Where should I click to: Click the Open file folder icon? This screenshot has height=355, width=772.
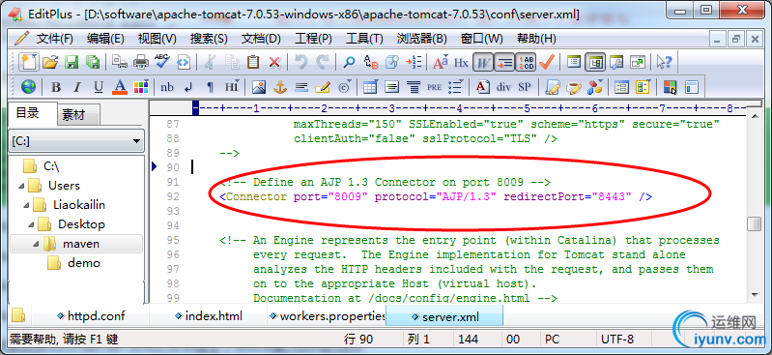(x=50, y=62)
